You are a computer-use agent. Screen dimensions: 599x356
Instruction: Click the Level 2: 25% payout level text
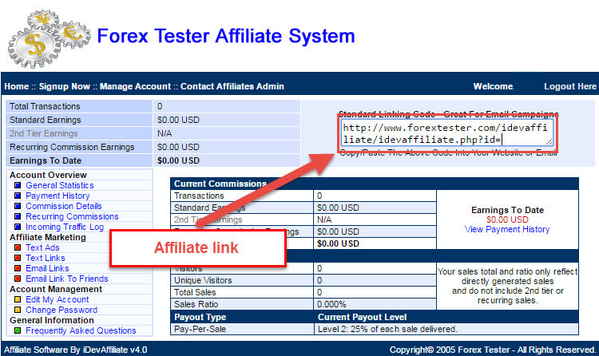pyautogui.click(x=387, y=329)
